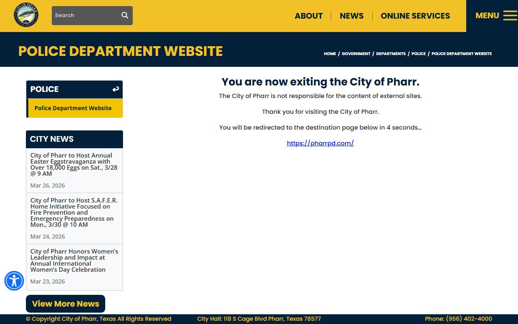
Task: Click the phone number (956) 402-4000
Action: [469, 319]
